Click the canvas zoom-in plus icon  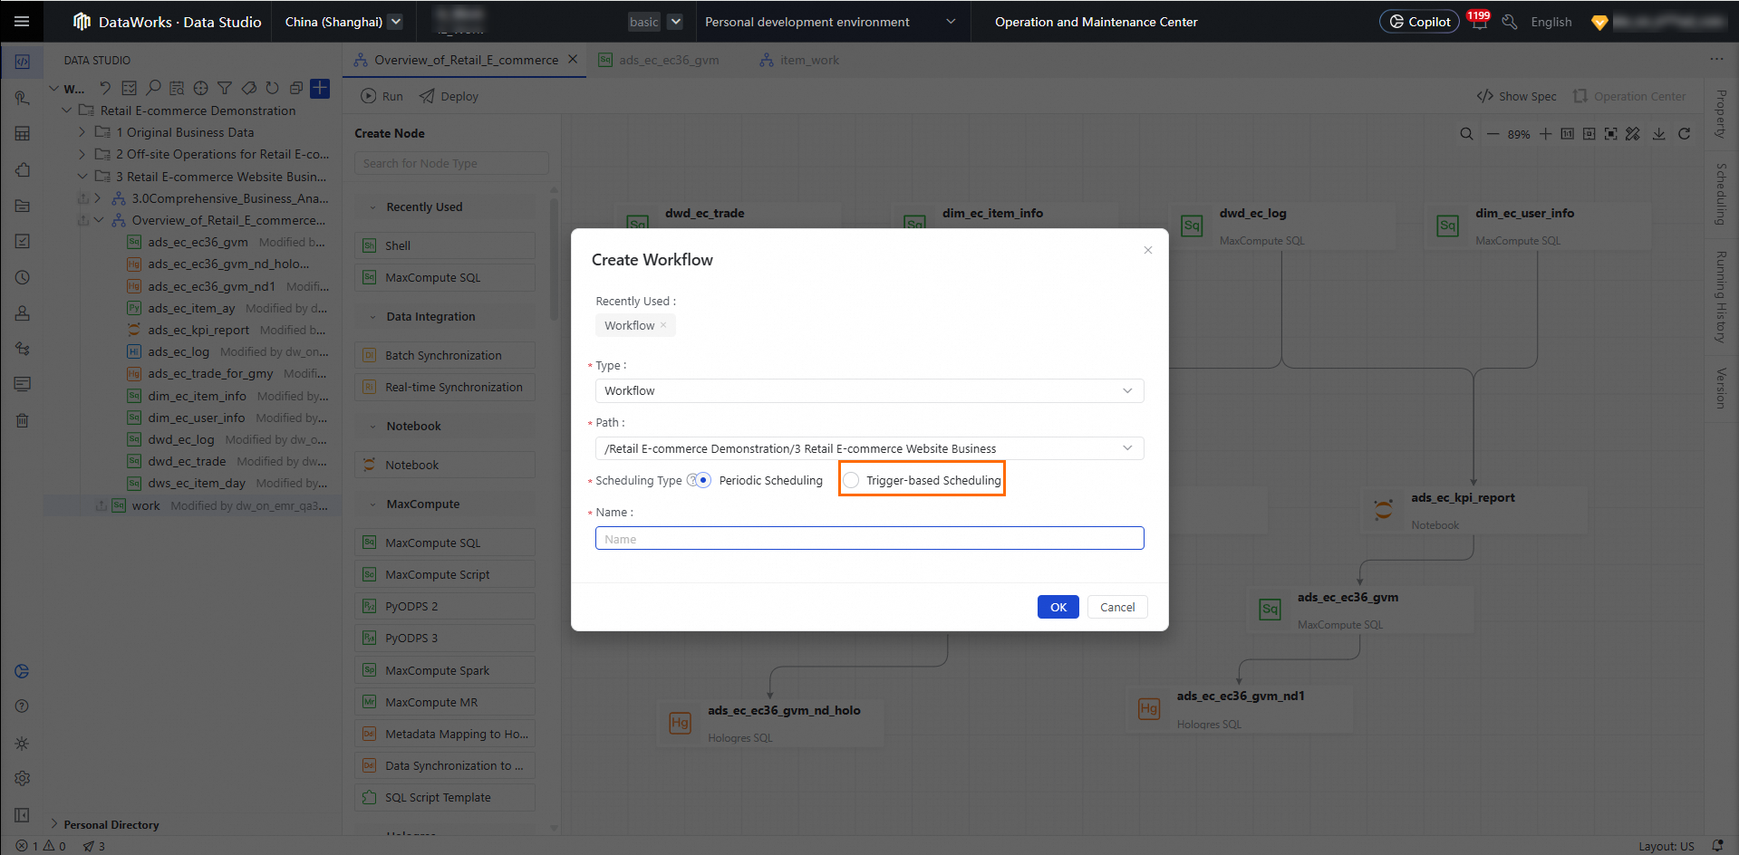click(x=1545, y=134)
